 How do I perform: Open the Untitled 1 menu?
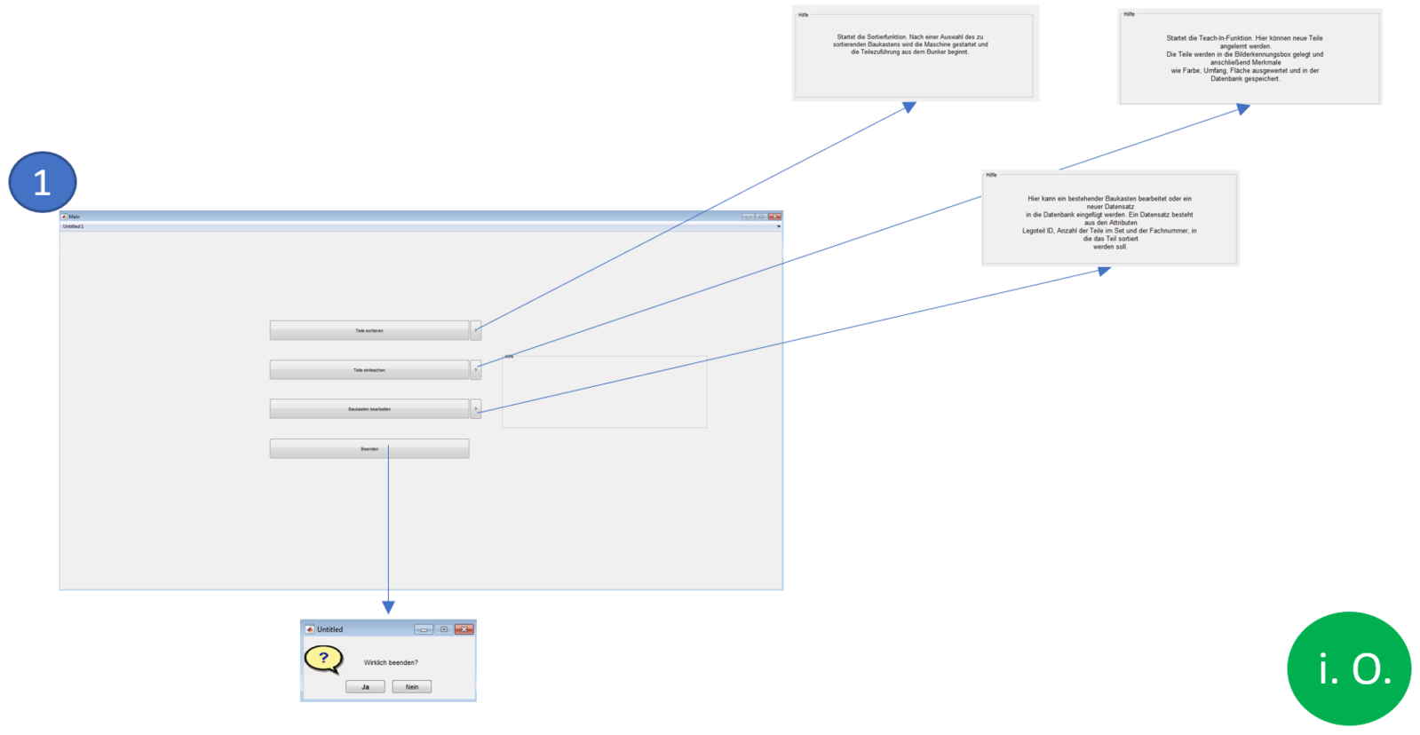[x=73, y=227]
